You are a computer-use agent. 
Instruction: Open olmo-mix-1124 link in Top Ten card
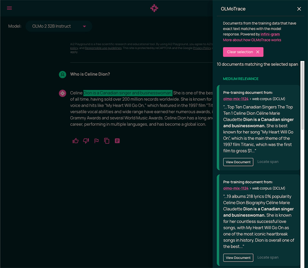pyautogui.click(x=236, y=99)
